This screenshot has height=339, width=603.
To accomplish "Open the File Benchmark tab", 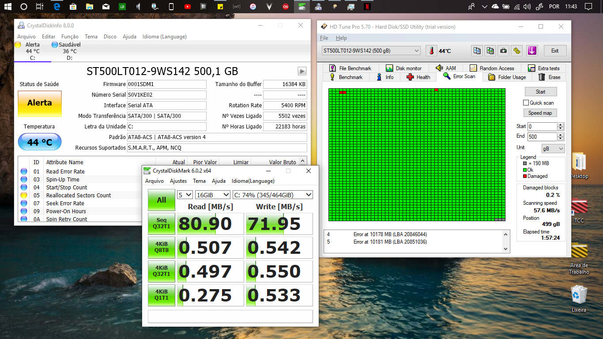I will pyautogui.click(x=350, y=68).
